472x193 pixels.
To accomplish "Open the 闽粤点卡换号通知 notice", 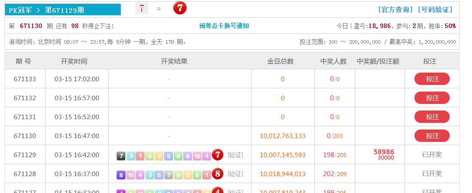I will pyautogui.click(x=224, y=26).
